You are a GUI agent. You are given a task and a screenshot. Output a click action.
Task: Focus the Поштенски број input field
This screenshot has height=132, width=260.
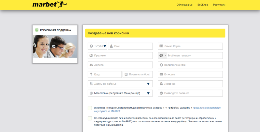[138, 74]
